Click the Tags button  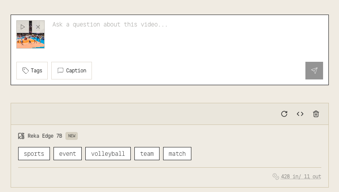point(32,71)
